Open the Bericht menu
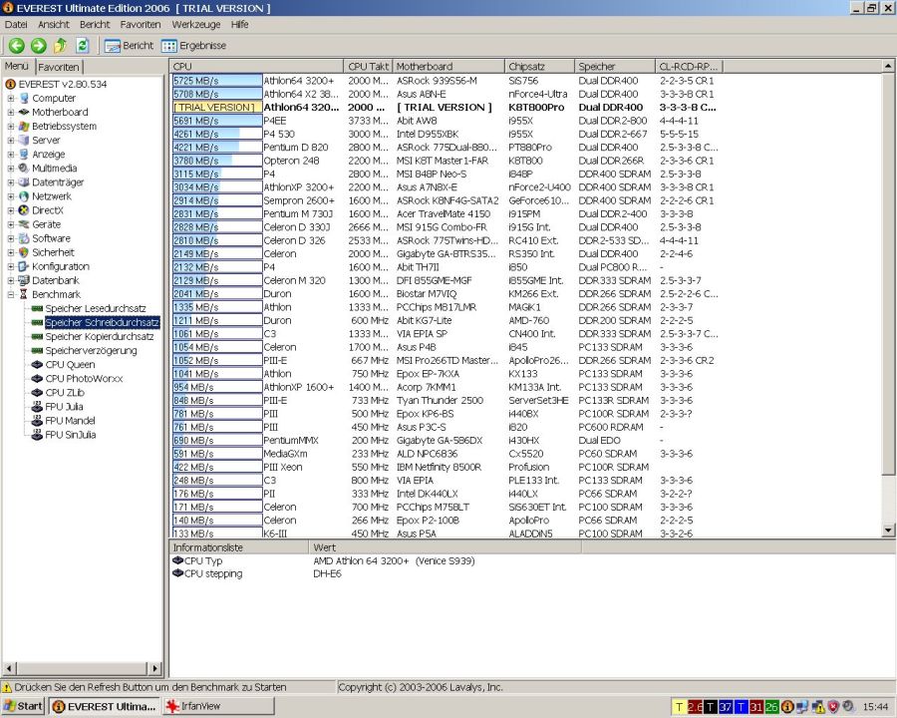This screenshot has height=718, width=897. point(95,24)
